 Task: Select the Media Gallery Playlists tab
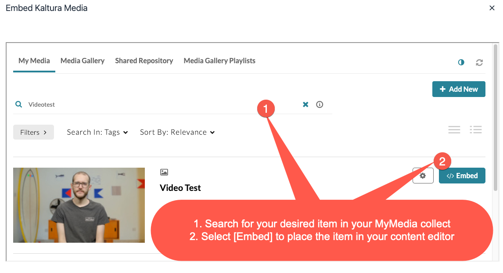point(219,61)
